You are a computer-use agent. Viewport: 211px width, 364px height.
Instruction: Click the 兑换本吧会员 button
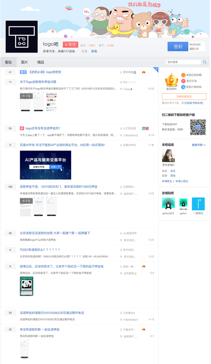(184, 97)
